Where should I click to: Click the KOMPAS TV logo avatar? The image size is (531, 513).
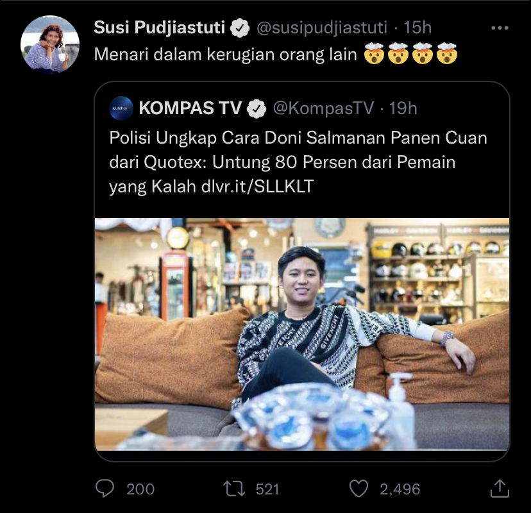[x=121, y=108]
